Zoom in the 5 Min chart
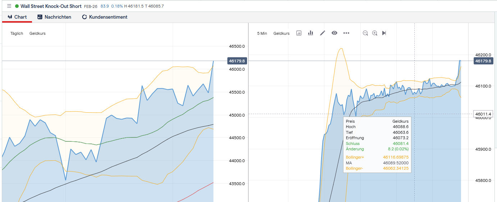The width and height of the screenshot is (497, 202). [x=375, y=33]
